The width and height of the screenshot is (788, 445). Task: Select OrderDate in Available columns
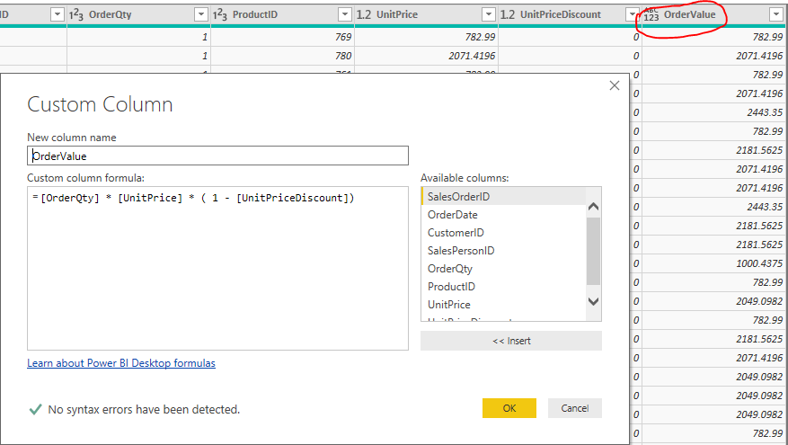503,215
